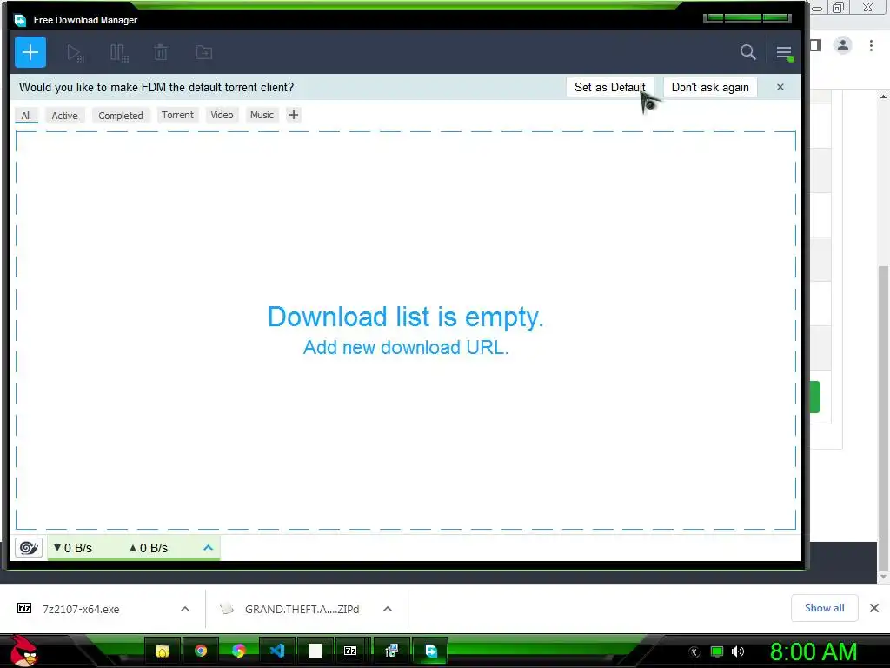Click the 7z file icon in downloads bar
This screenshot has height=668, width=890.
tap(24, 608)
